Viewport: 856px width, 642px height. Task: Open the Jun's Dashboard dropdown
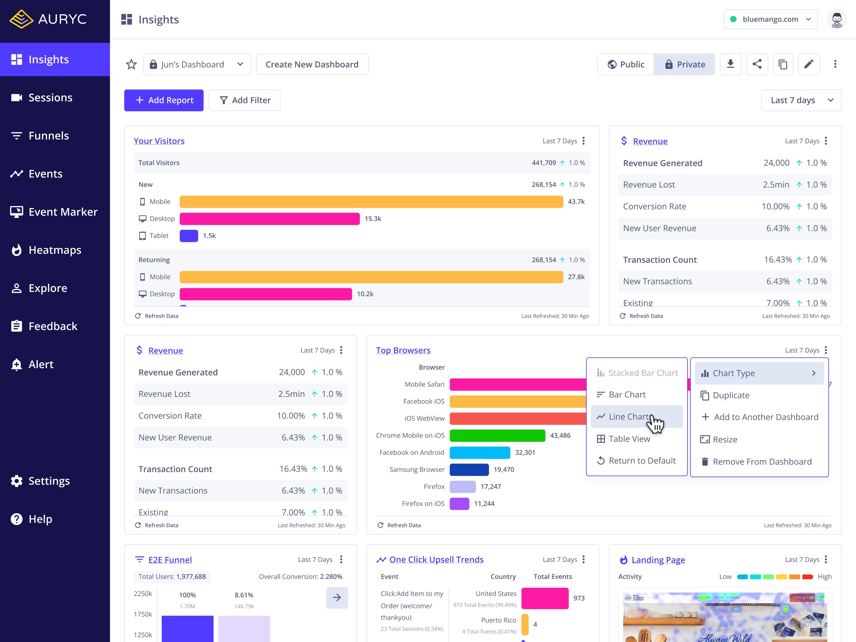click(197, 64)
